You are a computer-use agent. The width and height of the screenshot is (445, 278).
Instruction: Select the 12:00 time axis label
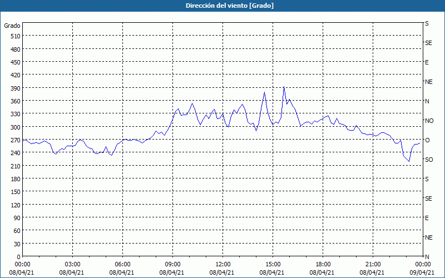(223, 265)
